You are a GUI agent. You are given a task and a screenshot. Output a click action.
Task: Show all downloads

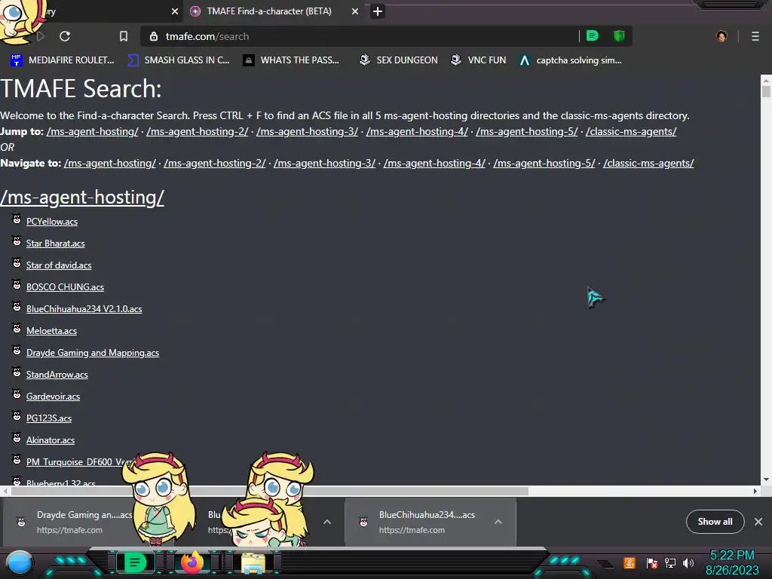click(715, 522)
